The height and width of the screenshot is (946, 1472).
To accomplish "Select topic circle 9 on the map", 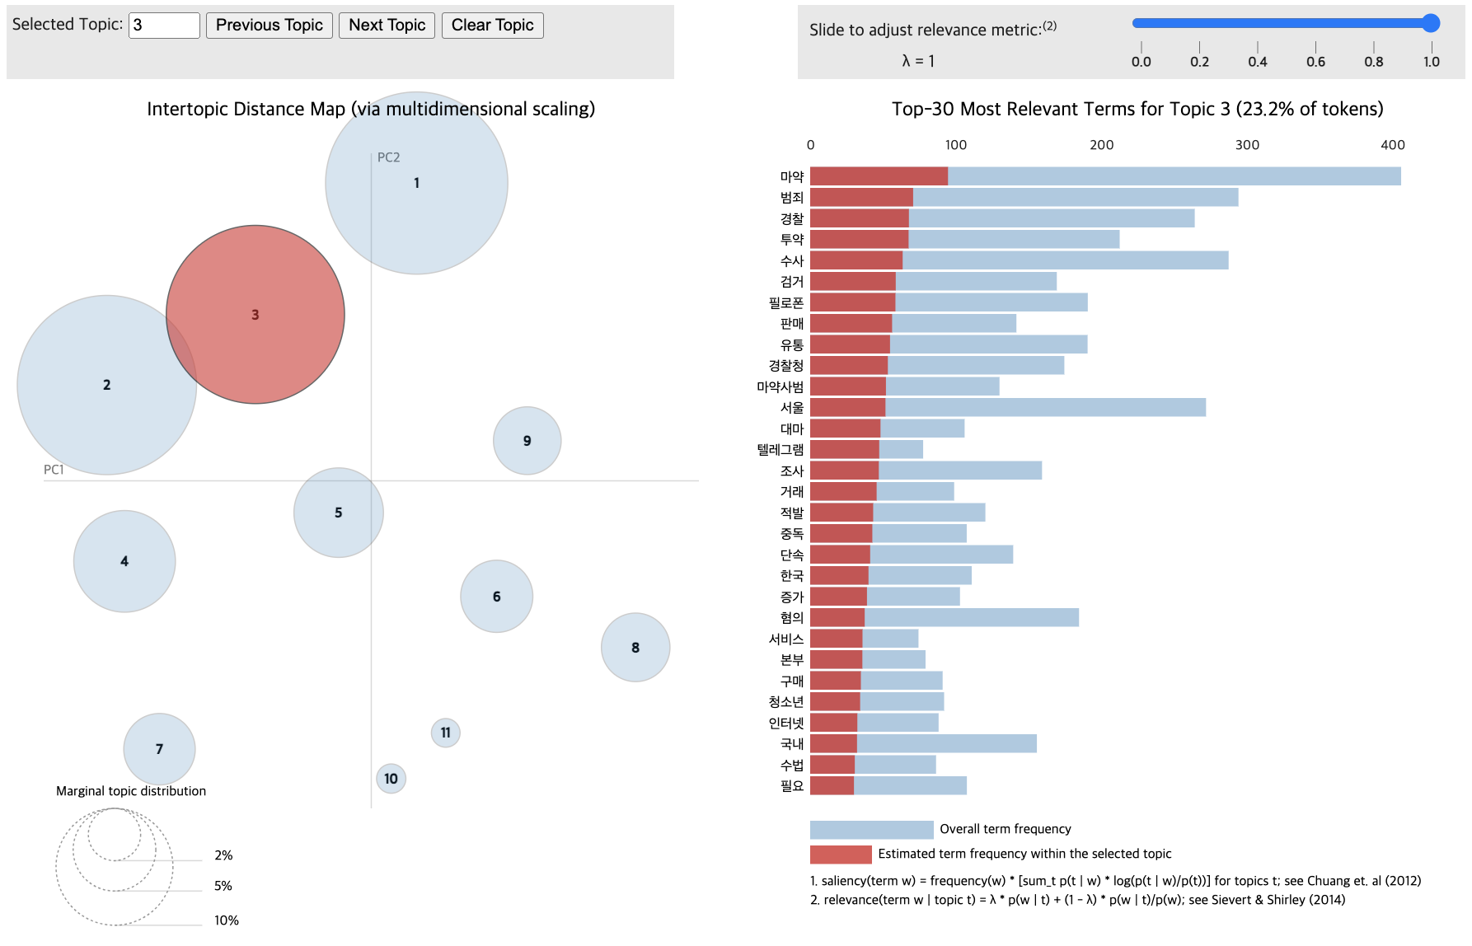I will pyautogui.click(x=527, y=441).
